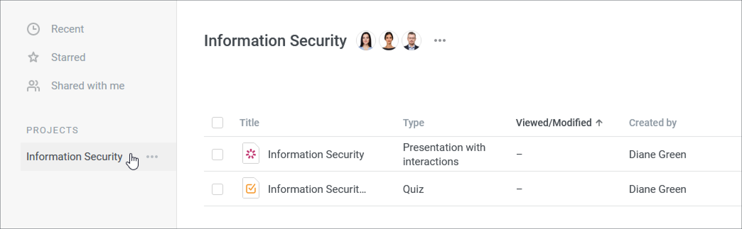Open the truncated Information Securit… quiz title

pyautogui.click(x=317, y=189)
